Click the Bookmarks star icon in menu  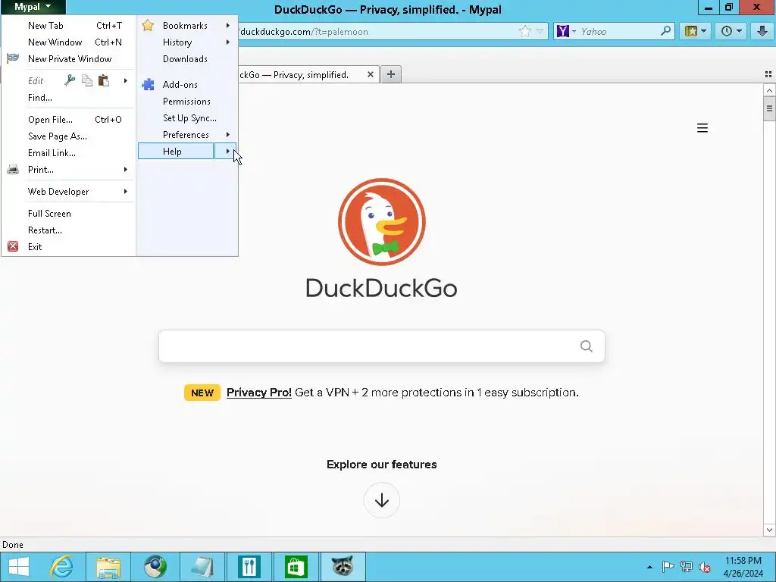point(148,25)
